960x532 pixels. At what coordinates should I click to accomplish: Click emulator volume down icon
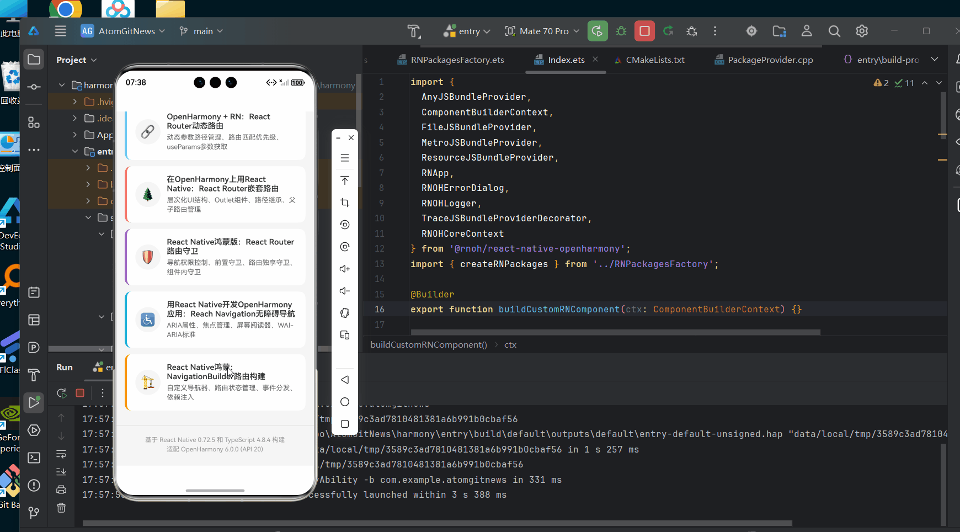pyautogui.click(x=345, y=291)
